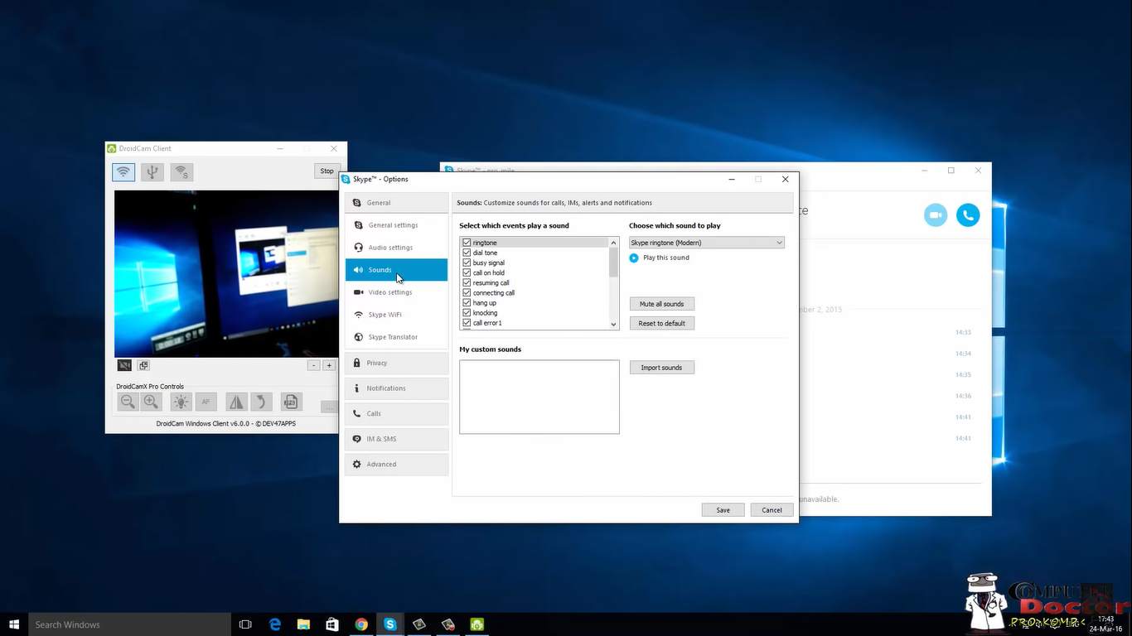
Task: Switch to DroidCam via green taskbar icon
Action: [x=477, y=624]
